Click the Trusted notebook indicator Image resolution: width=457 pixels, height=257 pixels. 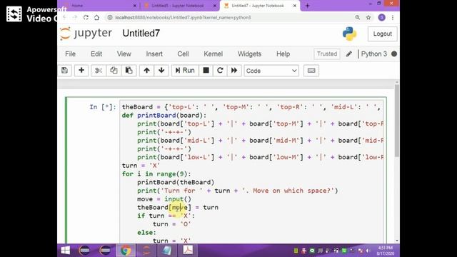327,54
